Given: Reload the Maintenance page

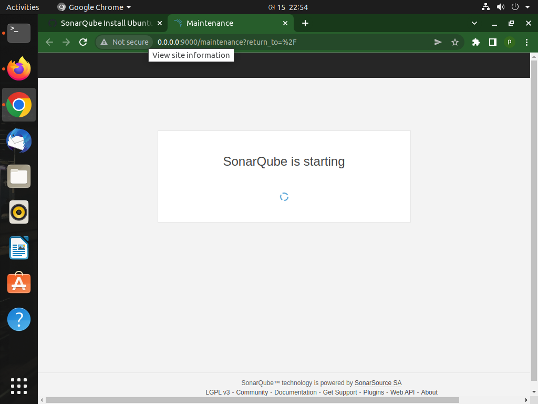Looking at the screenshot, I should click(x=82, y=42).
